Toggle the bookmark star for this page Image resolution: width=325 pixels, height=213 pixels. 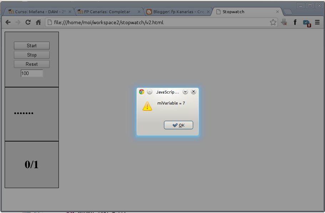pos(273,22)
